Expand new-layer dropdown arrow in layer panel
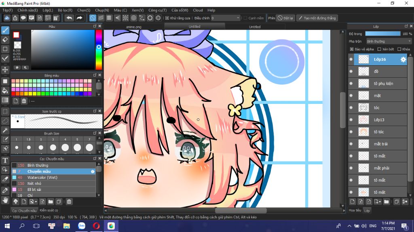This screenshot has width=414, height=232. (380, 202)
